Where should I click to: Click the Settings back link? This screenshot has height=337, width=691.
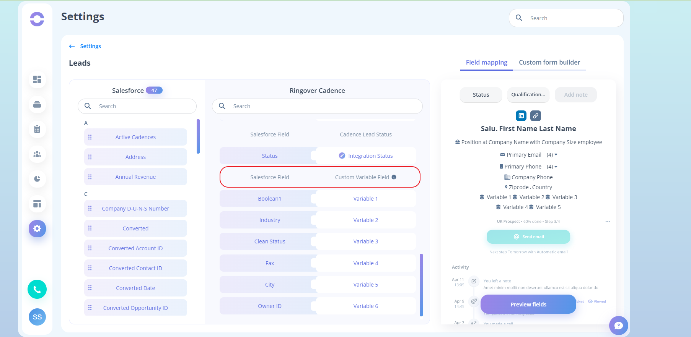coord(91,46)
